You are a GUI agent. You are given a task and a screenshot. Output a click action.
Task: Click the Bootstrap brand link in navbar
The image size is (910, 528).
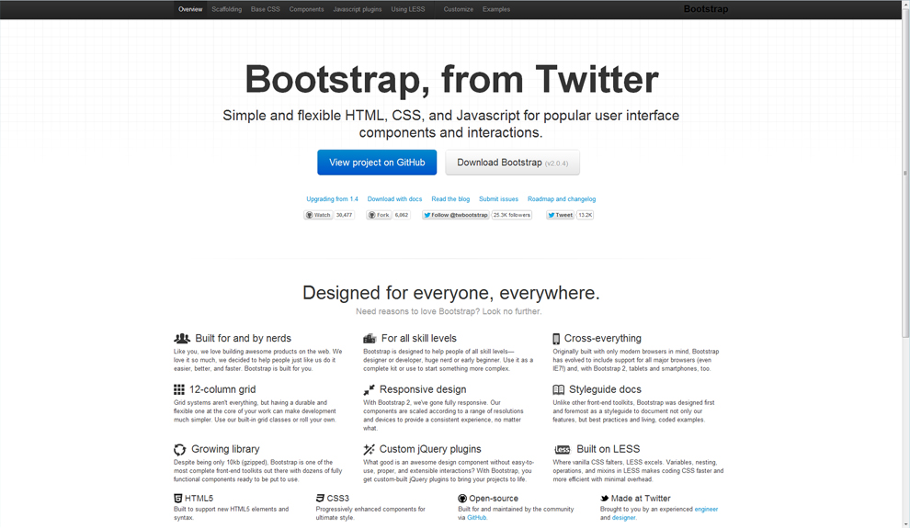[706, 9]
